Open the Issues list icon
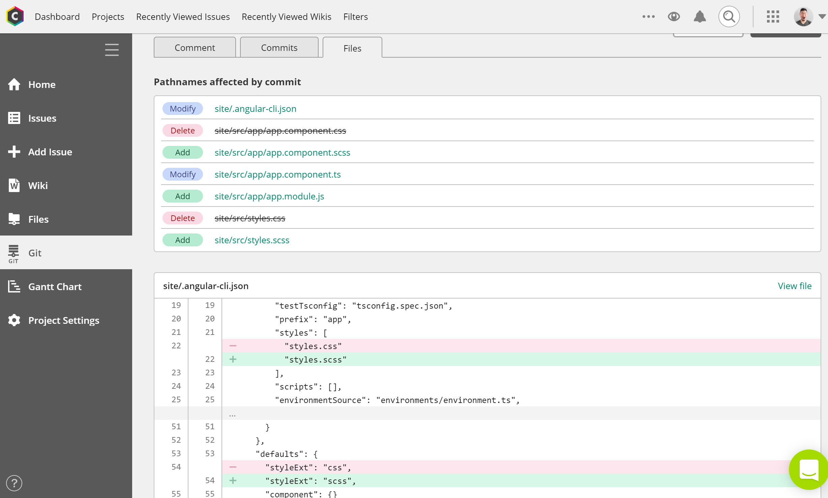This screenshot has width=828, height=498. click(14, 118)
